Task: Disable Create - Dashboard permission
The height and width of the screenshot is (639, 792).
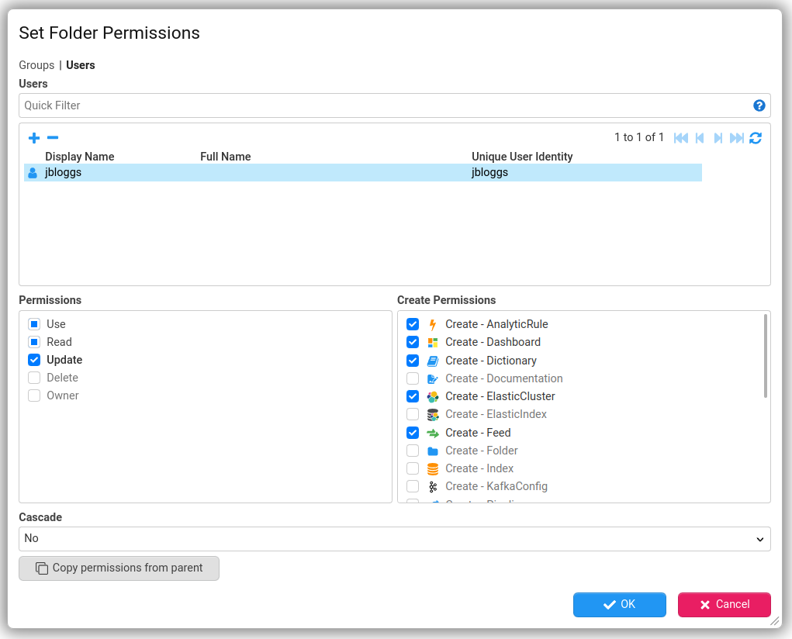Action: (413, 342)
